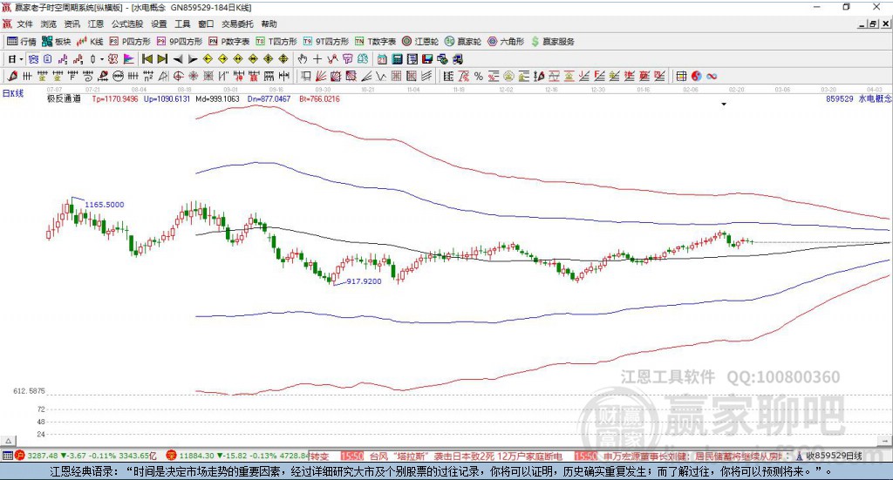Click the 极反通道 indicator name
This screenshot has height=480, width=893.
point(64,99)
